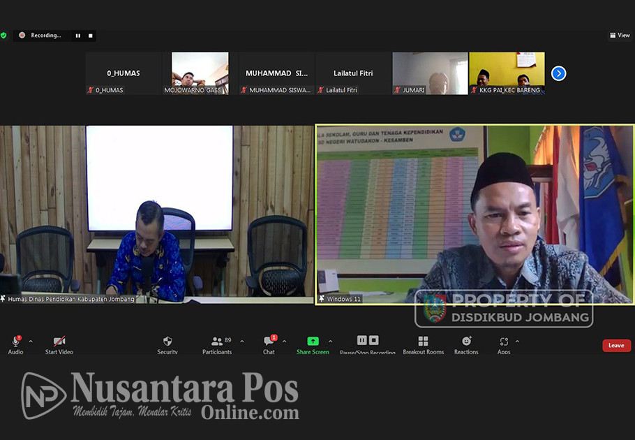Turn on camera with Start Video
This screenshot has height=440, width=635.
tap(59, 344)
